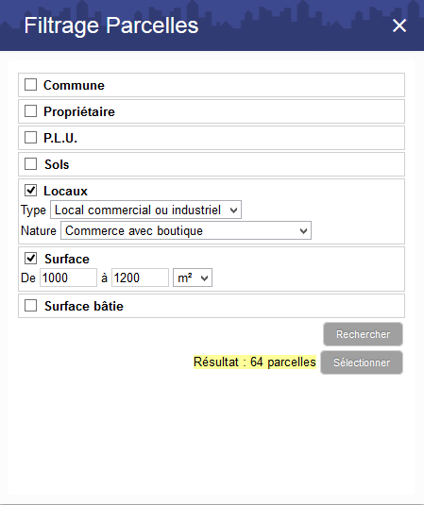The height and width of the screenshot is (505, 424).
Task: Click the Résultat 64 parcelles text
Action: point(255,362)
